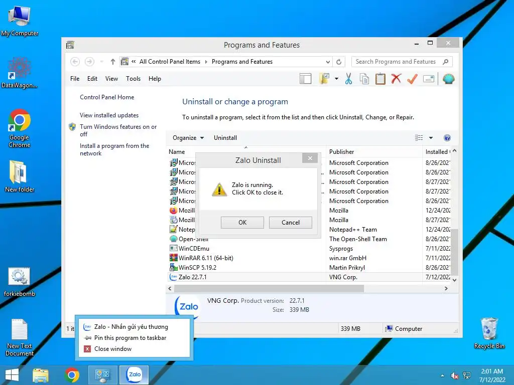The image size is (514, 385).
Task: Open the Tools menu
Action: point(133,79)
